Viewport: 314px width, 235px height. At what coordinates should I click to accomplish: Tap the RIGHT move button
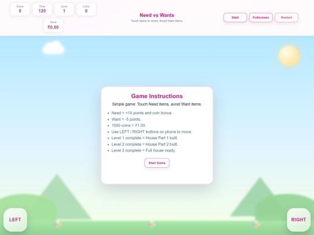coord(298,219)
